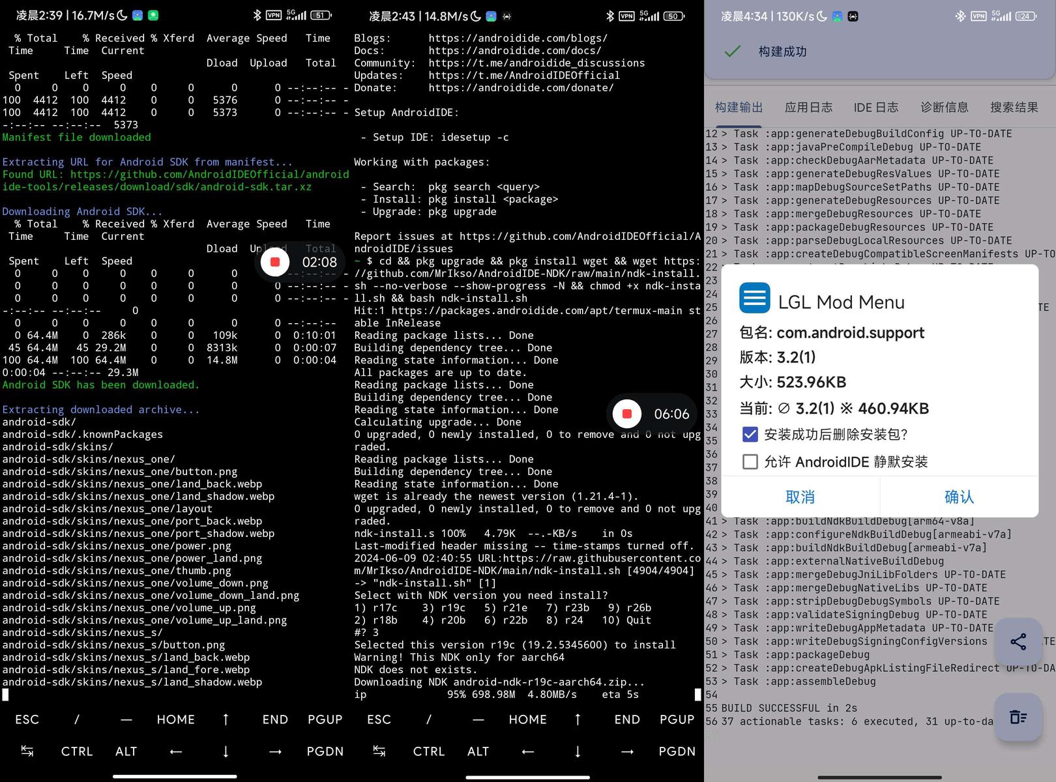Toggle delete installer package after install checkbox
The image size is (1056, 782).
point(750,435)
